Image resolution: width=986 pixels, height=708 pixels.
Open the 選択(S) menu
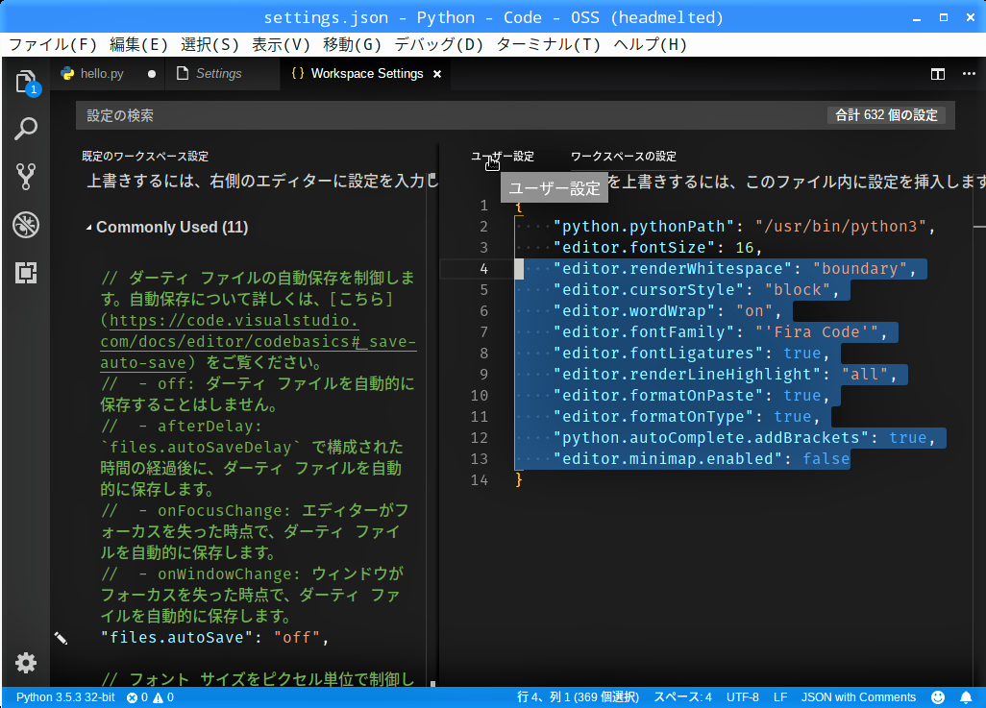[210, 44]
